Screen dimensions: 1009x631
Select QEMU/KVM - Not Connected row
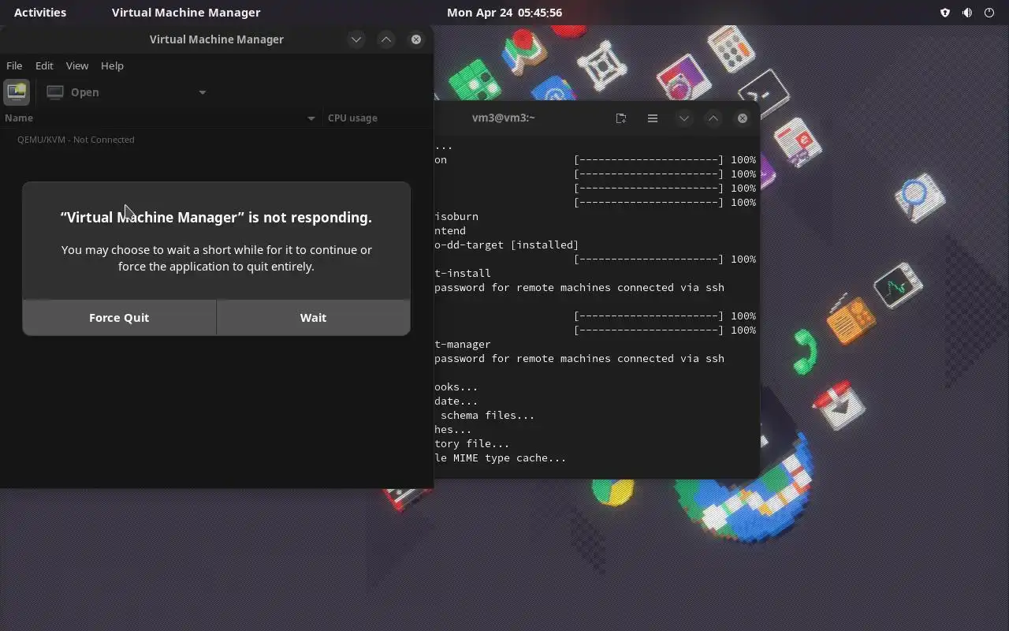coord(216,140)
